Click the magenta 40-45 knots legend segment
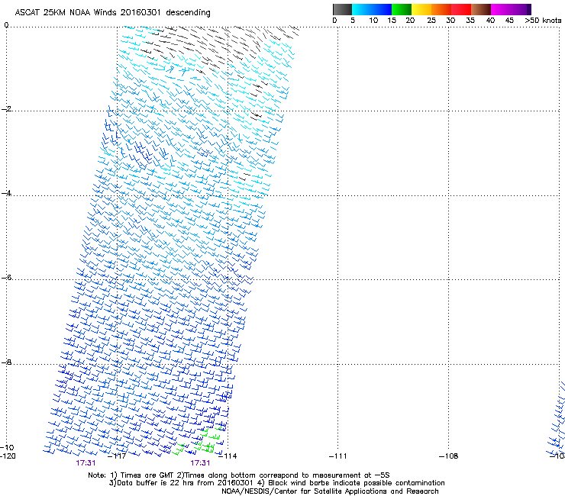The width and height of the screenshot is (565, 496). pyautogui.click(x=501, y=9)
